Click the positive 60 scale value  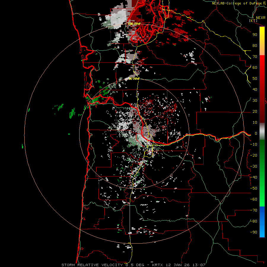(x=255, y=68)
